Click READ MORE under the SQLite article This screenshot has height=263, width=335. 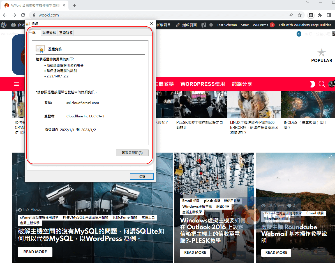(35, 252)
